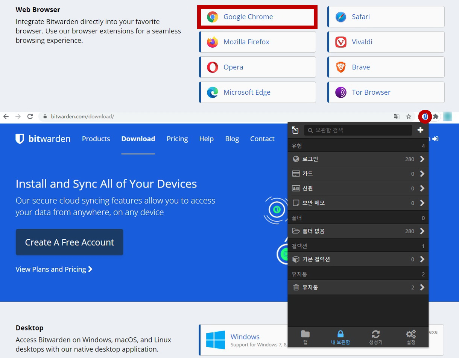Viewport: 459px width, 358px height.
Task: Click the 카드 row label
Action: click(x=307, y=174)
